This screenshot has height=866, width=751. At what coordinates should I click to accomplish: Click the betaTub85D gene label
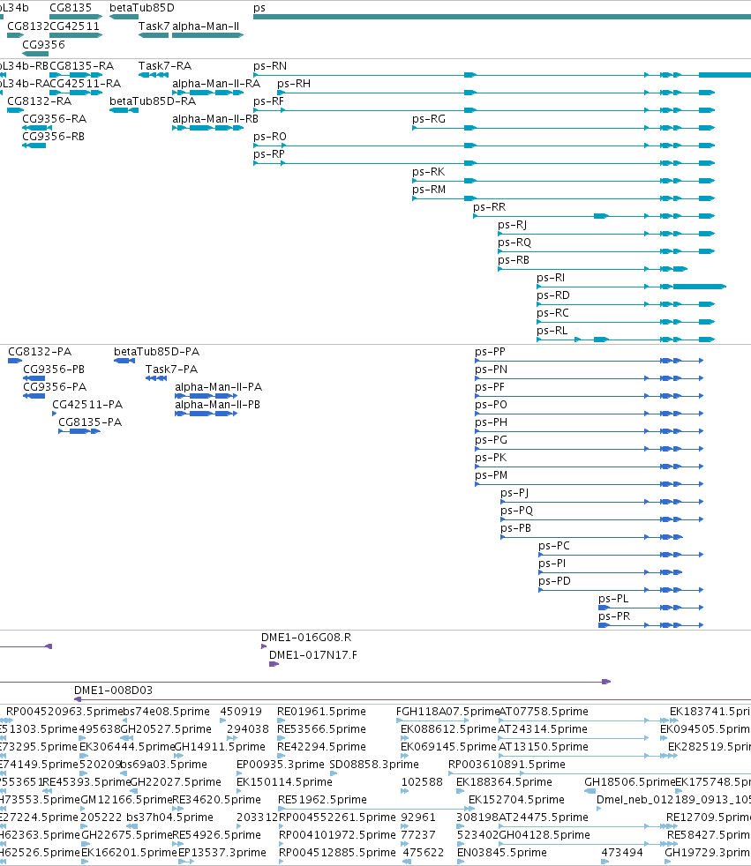coord(142,8)
